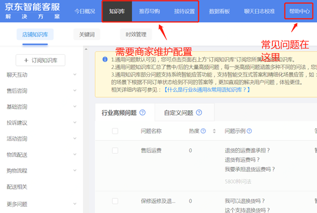Open link 什么是行业&通用&常用语知识库？

(207, 90)
